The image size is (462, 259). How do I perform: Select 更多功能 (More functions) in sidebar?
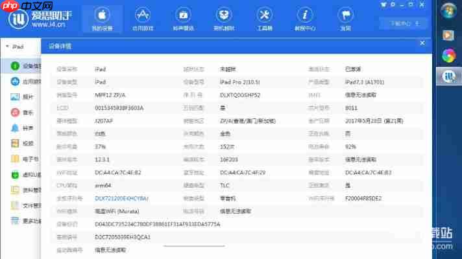pos(26,221)
